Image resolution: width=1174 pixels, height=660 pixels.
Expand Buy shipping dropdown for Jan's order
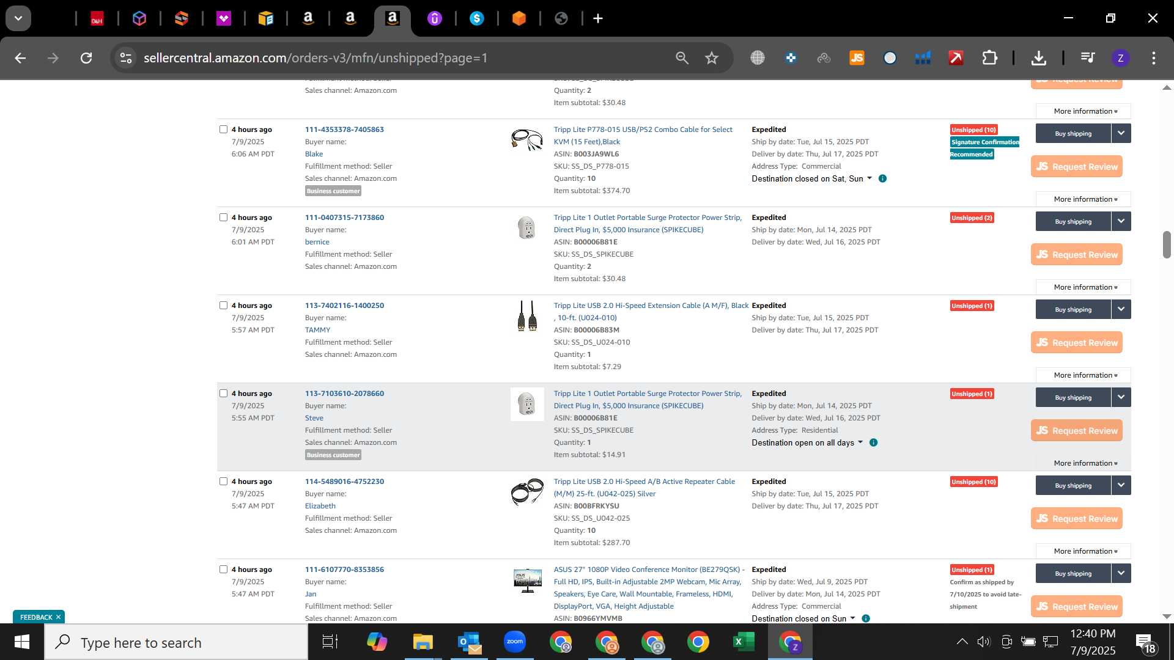point(1121,573)
